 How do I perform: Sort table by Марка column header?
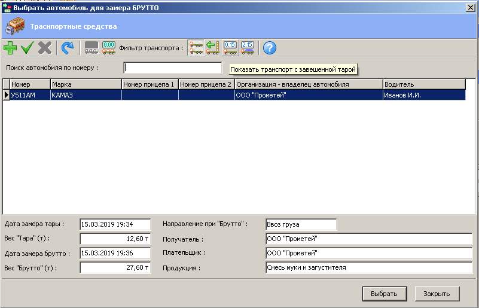[86, 84]
